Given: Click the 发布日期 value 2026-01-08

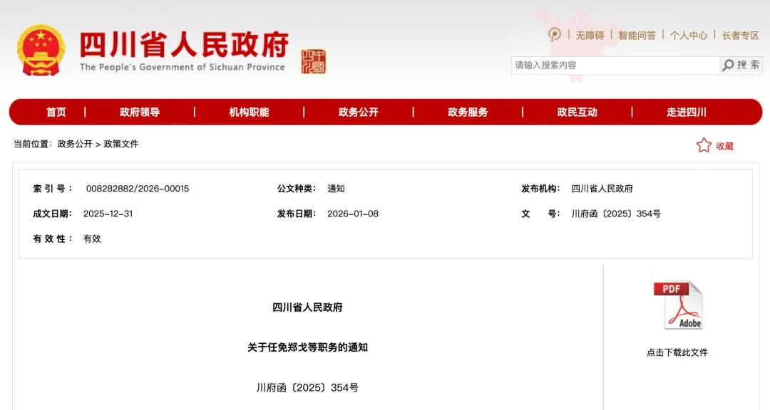Looking at the screenshot, I should pos(353,214).
